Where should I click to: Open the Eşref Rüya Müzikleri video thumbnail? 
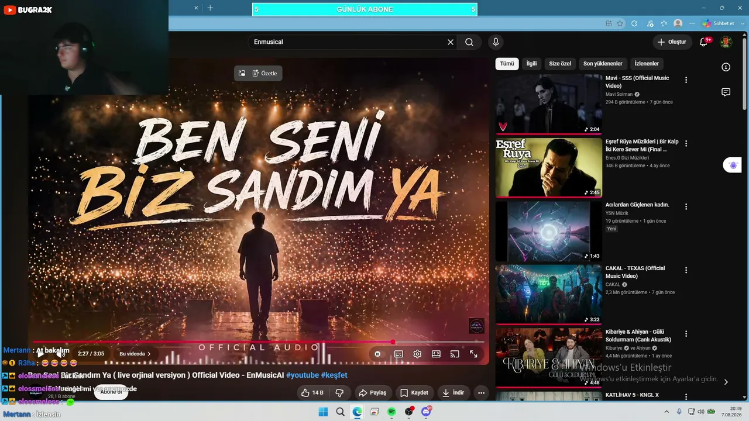(549, 168)
